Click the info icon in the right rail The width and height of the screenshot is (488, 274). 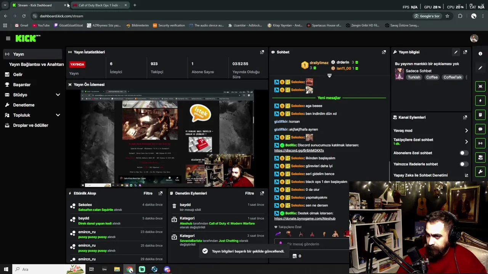click(480, 54)
